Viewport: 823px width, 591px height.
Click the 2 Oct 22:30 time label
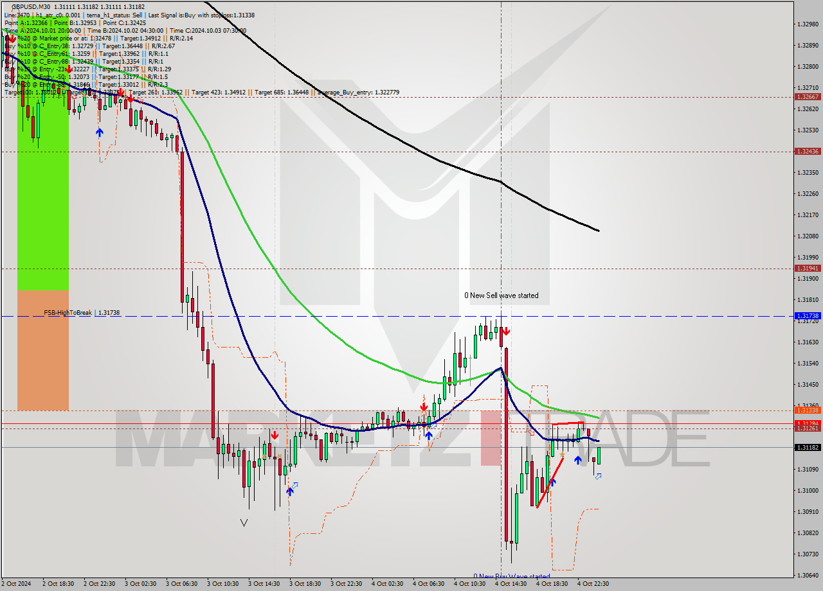[x=99, y=584]
